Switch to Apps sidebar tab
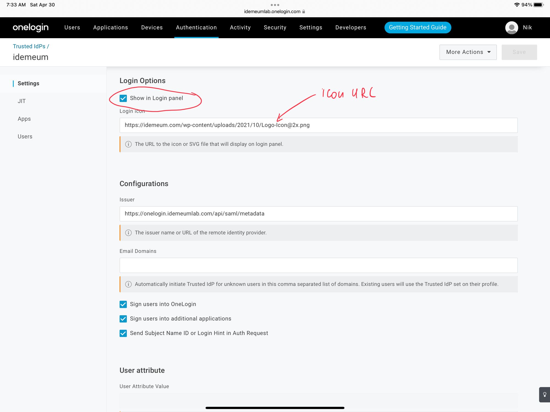Viewport: 550px width, 412px height. (x=24, y=119)
